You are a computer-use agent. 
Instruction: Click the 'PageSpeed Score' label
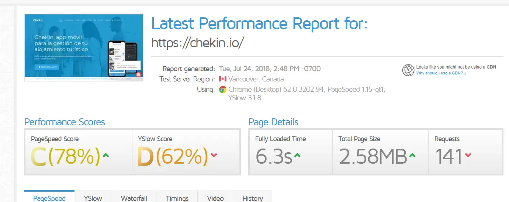55,139
